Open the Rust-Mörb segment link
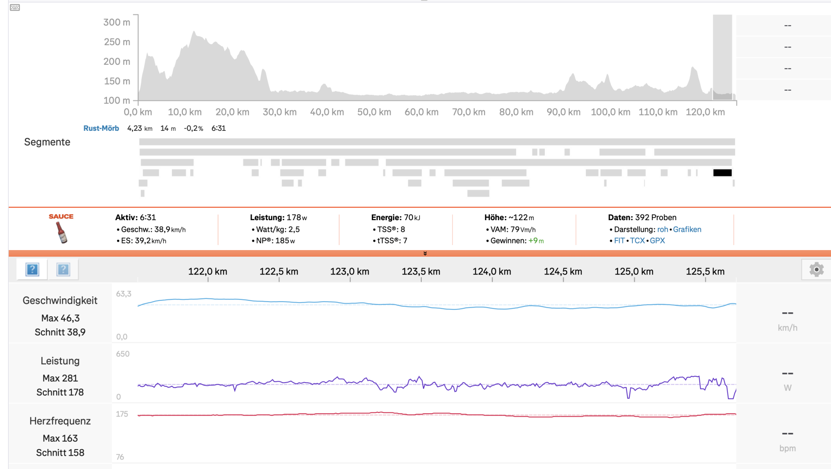 click(101, 128)
